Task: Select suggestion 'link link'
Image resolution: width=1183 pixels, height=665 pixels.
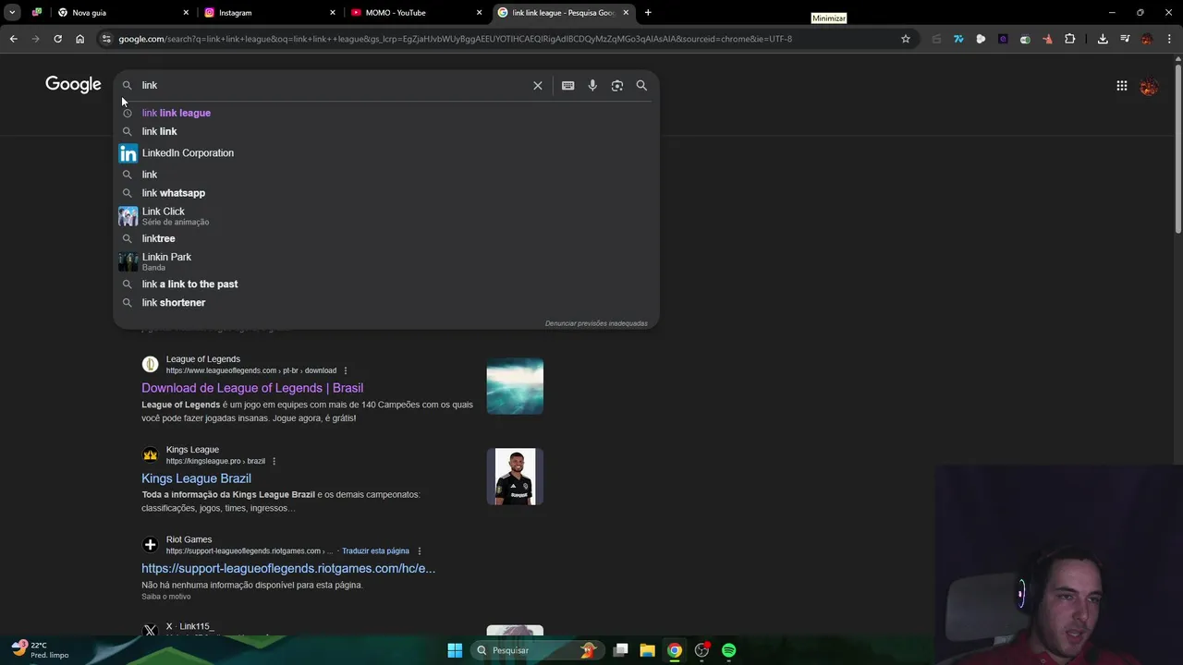Action: click(x=386, y=131)
